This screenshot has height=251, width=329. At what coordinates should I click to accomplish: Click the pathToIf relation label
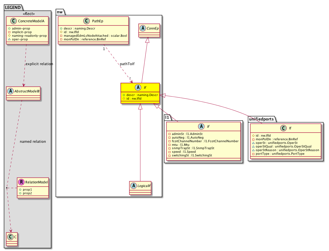click(x=127, y=64)
